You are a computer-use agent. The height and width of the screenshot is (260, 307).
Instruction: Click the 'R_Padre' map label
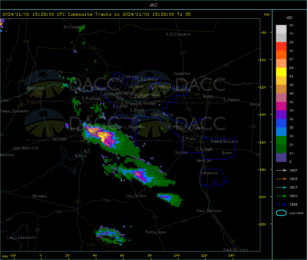(x=195, y=128)
